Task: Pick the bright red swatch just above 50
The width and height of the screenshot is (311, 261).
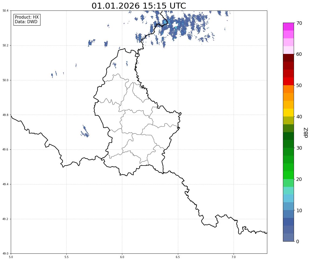Action: click(x=288, y=81)
